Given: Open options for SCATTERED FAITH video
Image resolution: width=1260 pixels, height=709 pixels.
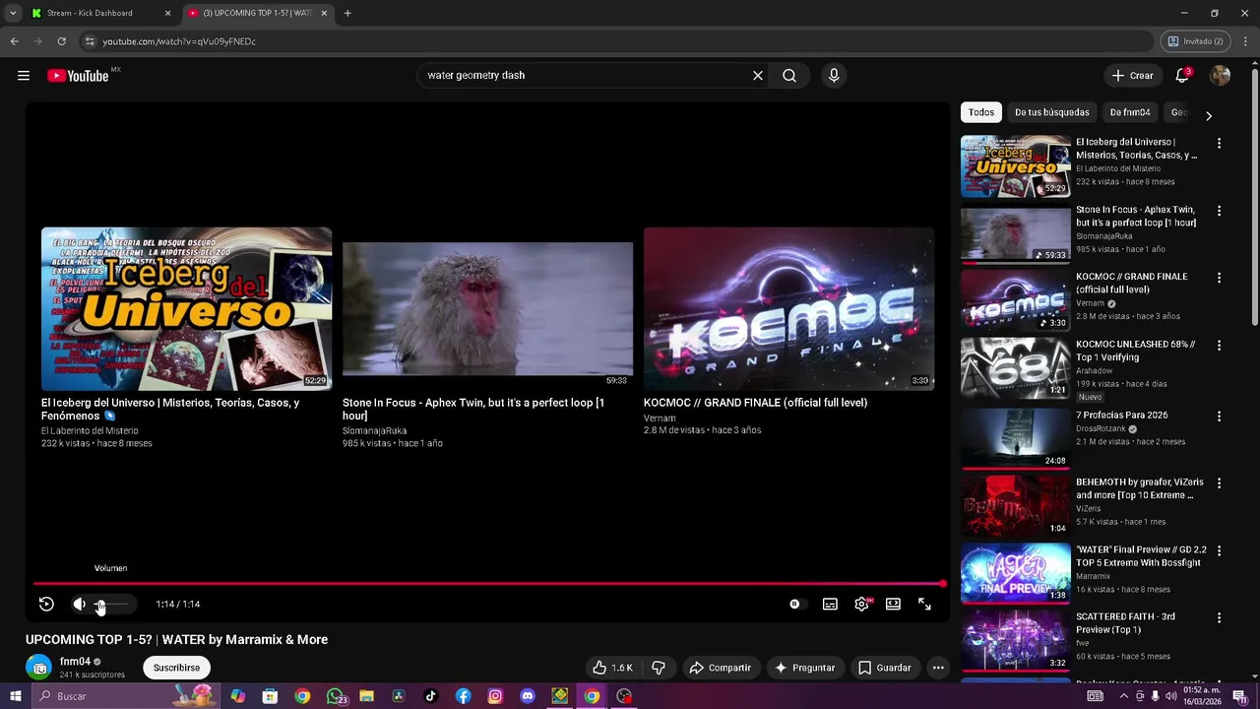Looking at the screenshot, I should coord(1219,617).
